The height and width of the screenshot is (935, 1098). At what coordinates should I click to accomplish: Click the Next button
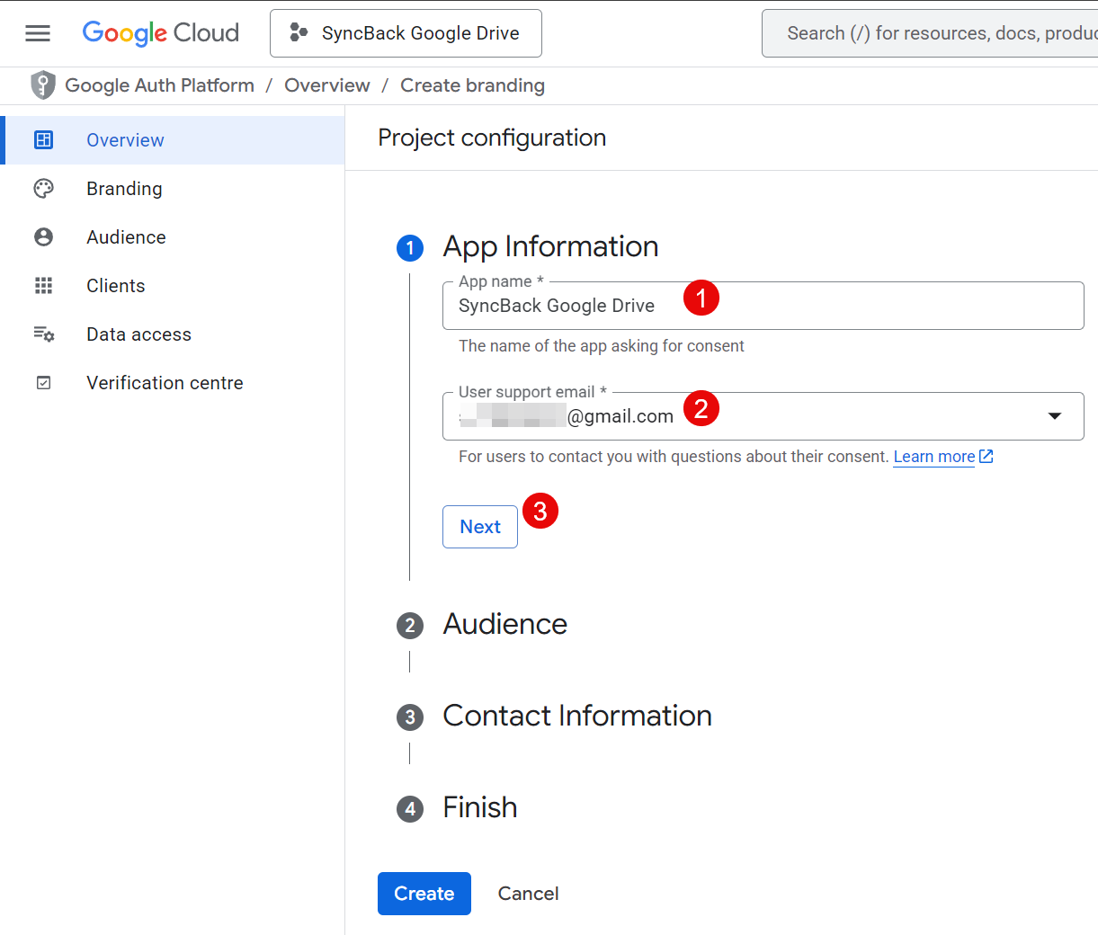[480, 527]
